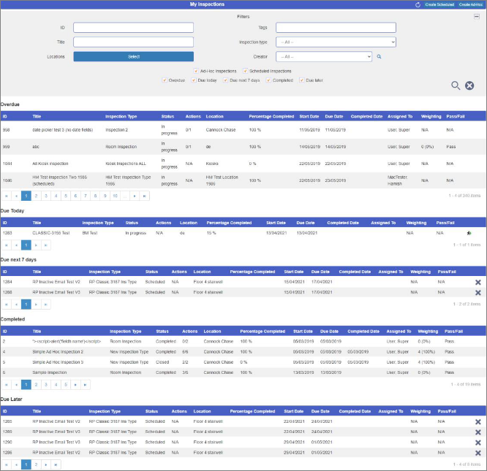The height and width of the screenshot is (471, 487).
Task: Go to page 10 of Overdue inspections
Action: 115,196
